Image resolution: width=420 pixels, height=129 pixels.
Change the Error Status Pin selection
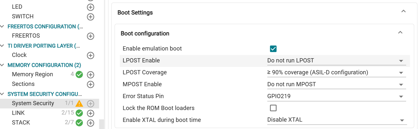(x=336, y=96)
